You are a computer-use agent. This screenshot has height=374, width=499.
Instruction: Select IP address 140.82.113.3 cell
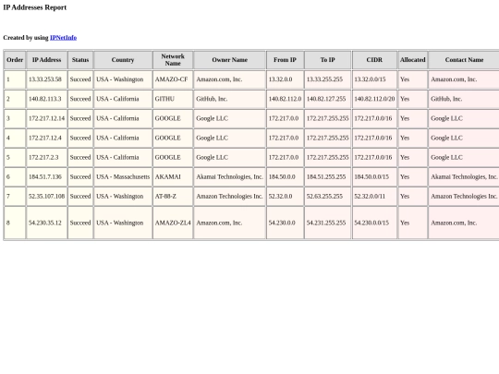47,99
